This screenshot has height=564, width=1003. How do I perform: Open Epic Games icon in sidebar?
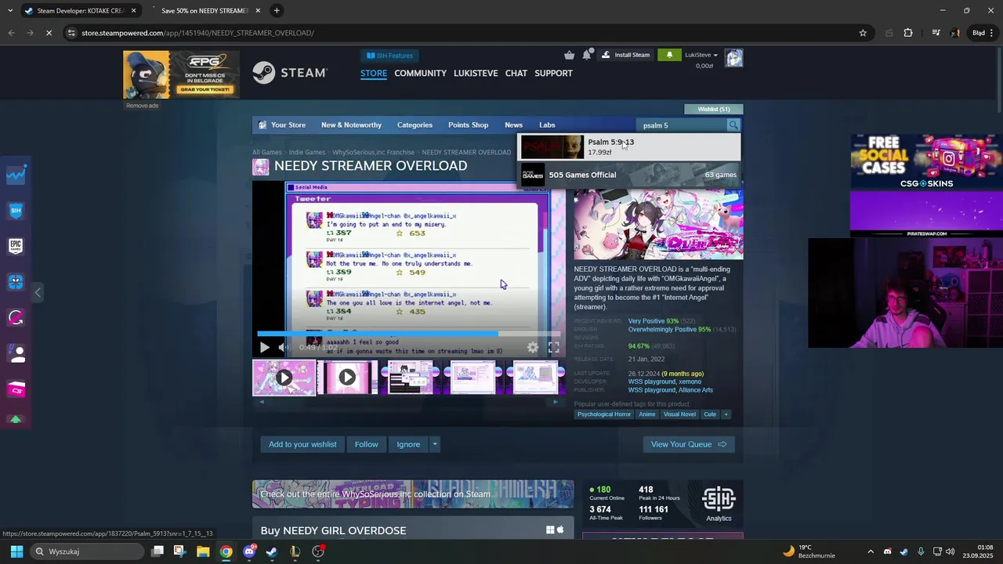click(x=16, y=246)
